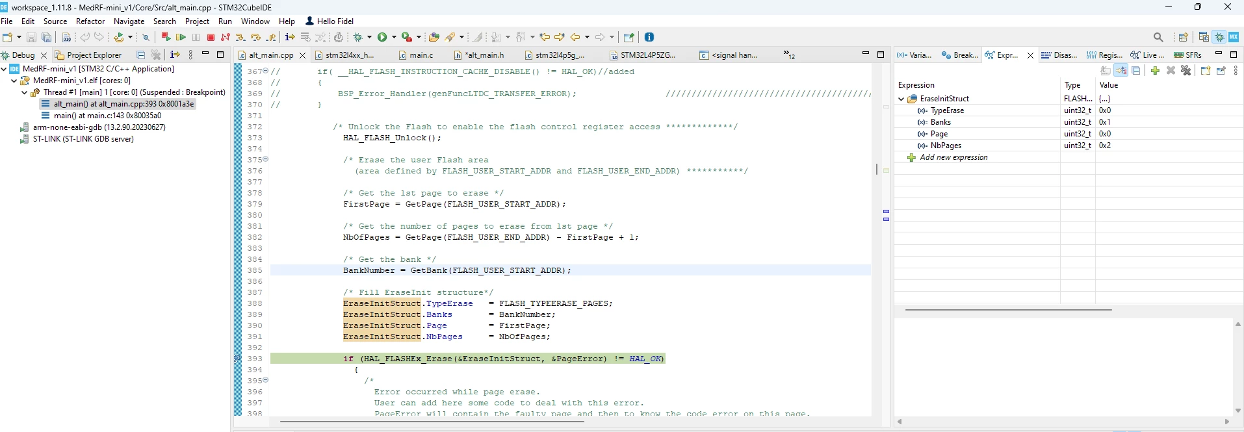The width and height of the screenshot is (1244, 432).
Task: Open the Run launch dropdown arrow
Action: tap(395, 37)
